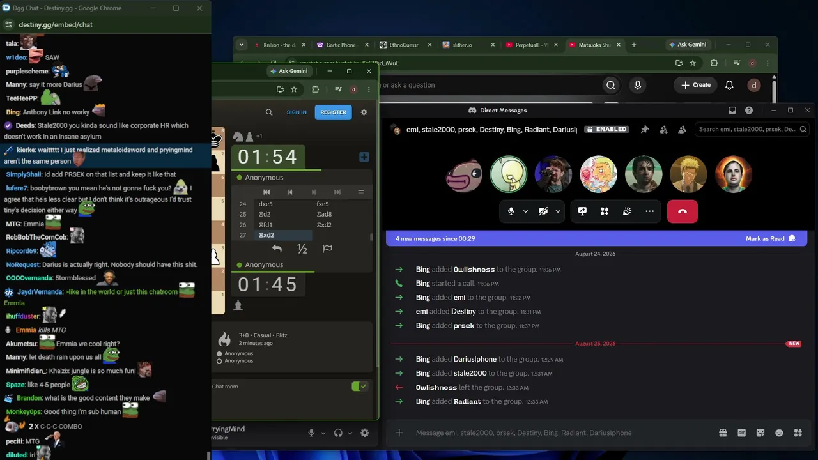Click the YouTube search magnifier button

tap(611, 85)
